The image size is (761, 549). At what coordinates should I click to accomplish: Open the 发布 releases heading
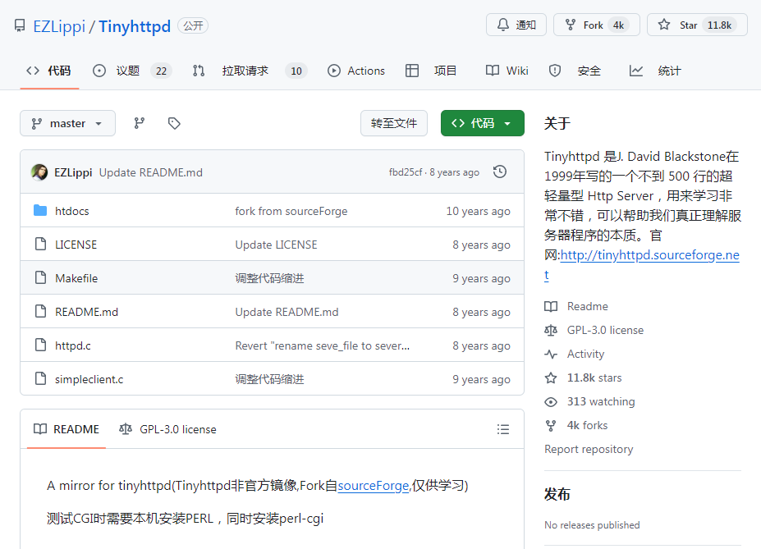557,494
